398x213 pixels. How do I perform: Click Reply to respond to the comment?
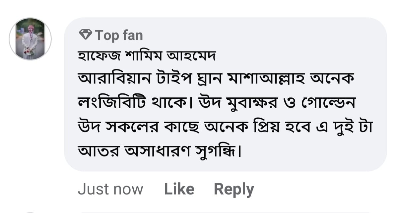click(x=233, y=188)
